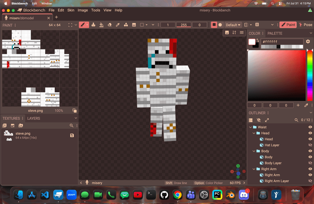314x204 pixels.
Task: Open the Default blend mode dropdown
Action: pos(233,25)
